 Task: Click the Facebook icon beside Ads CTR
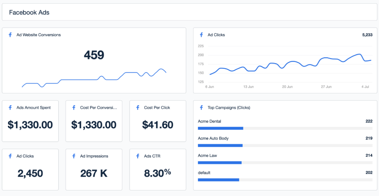pyautogui.click(x=138, y=156)
